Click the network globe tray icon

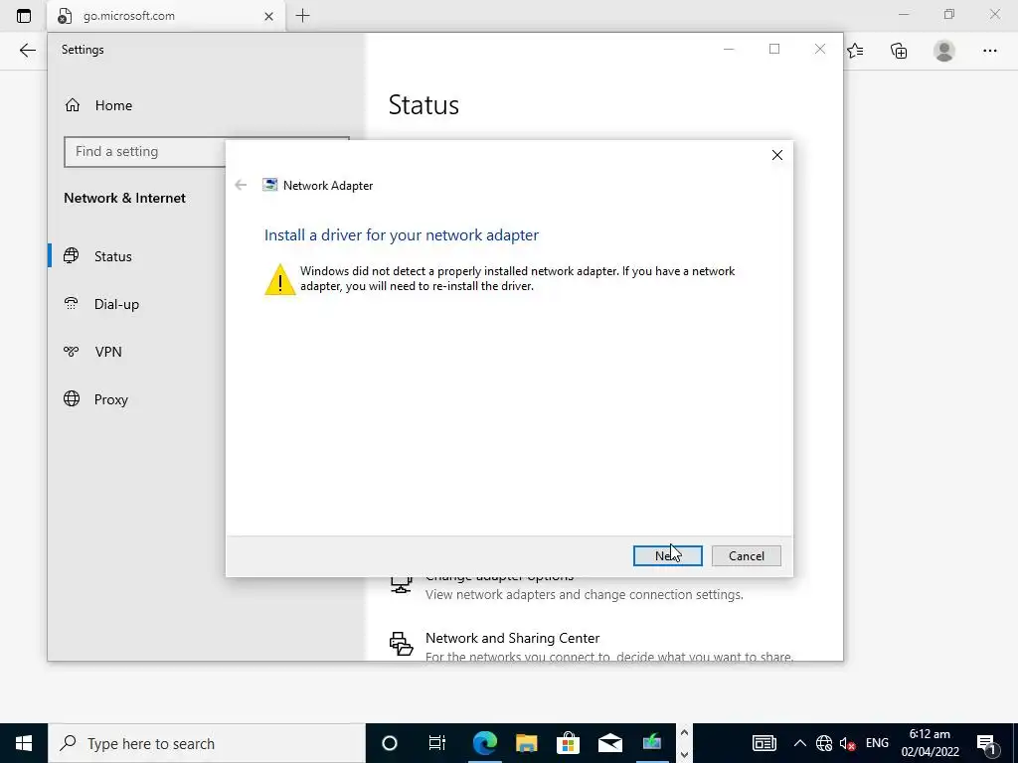click(824, 743)
